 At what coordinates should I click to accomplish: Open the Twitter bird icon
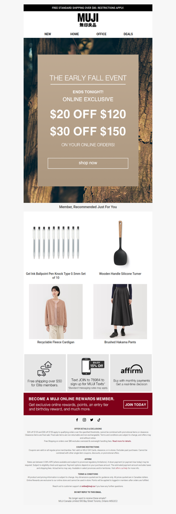[x=92, y=420]
